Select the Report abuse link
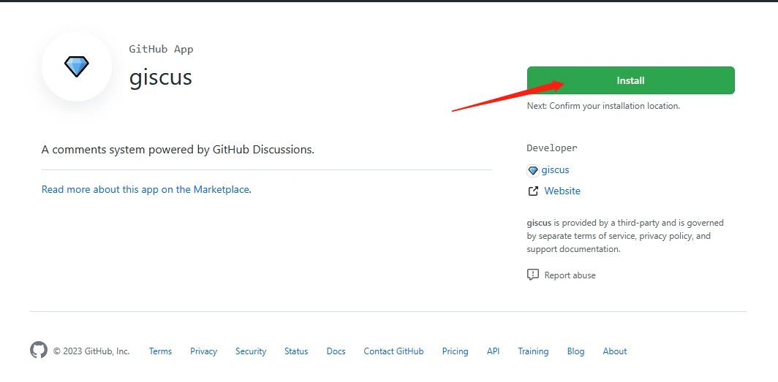The height and width of the screenshot is (382, 778). [x=570, y=275]
